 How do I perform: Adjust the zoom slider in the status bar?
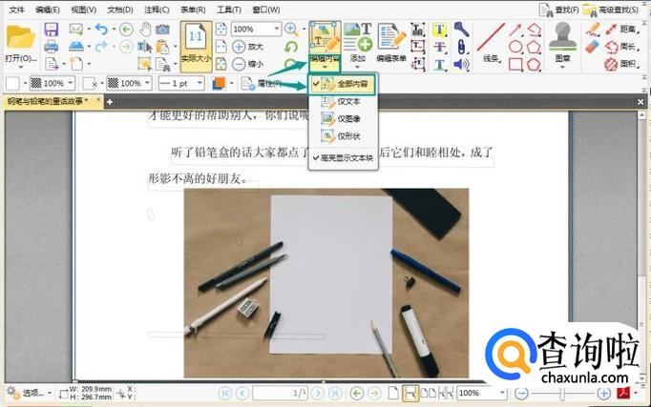point(563,393)
